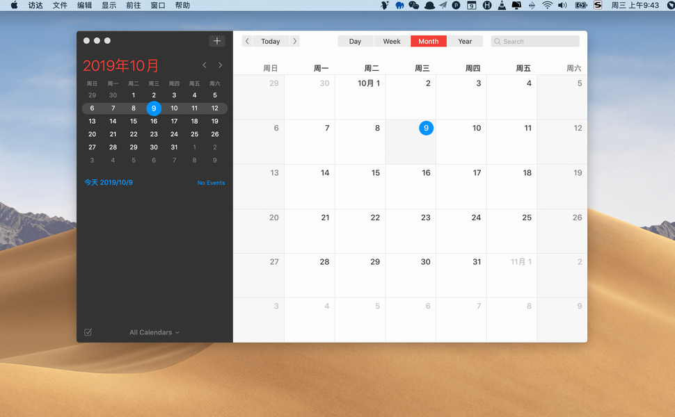Open the WeChat menu bar icon

(x=413, y=5)
